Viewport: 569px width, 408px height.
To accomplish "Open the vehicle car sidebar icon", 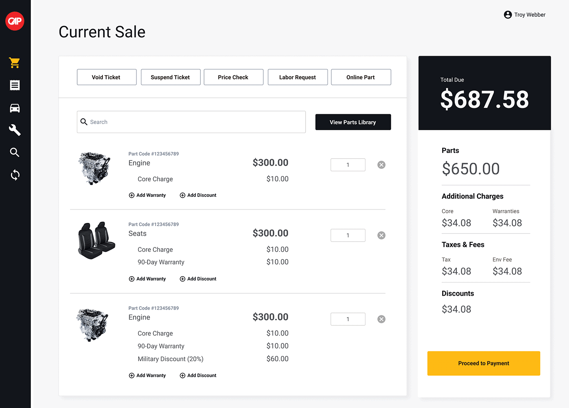I will (15, 108).
